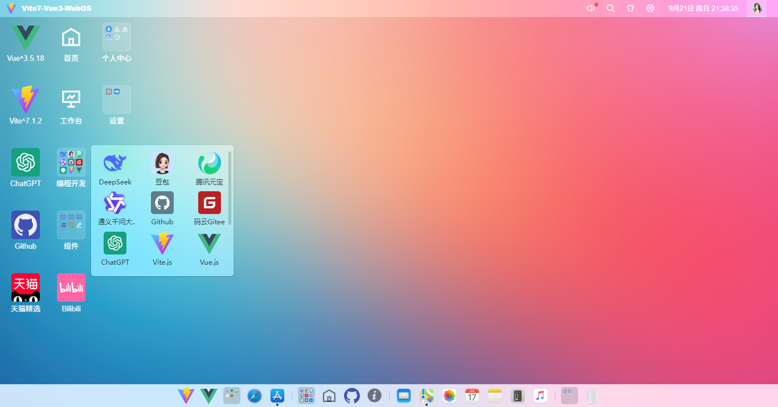Click the speaker notification icon in top bar
Viewport: 778px width, 407px height.
(591, 9)
